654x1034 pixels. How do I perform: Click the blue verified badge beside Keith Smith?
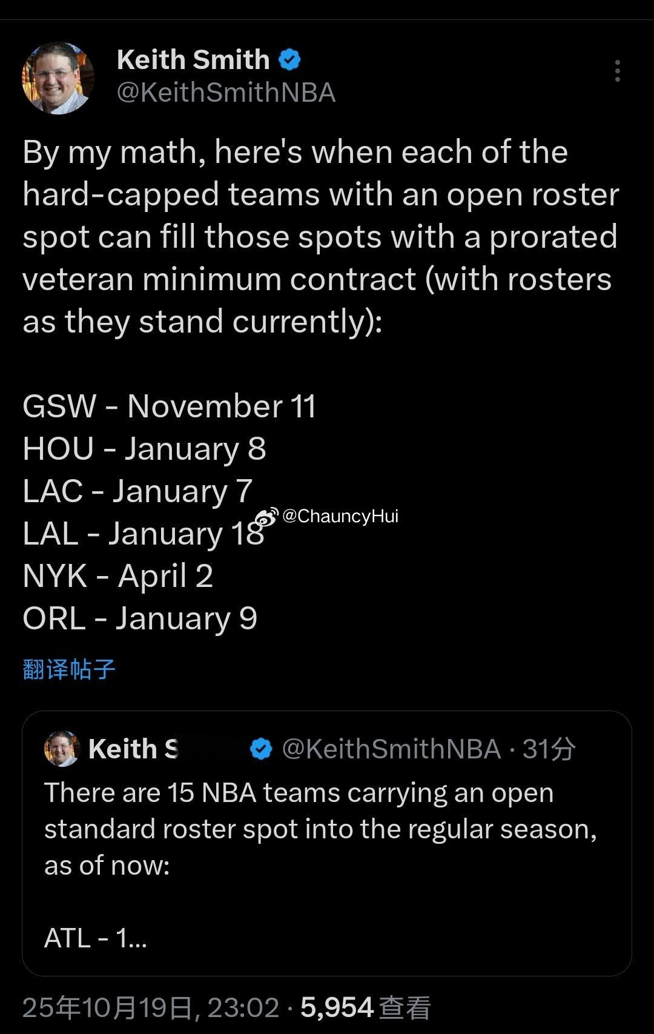point(289,59)
